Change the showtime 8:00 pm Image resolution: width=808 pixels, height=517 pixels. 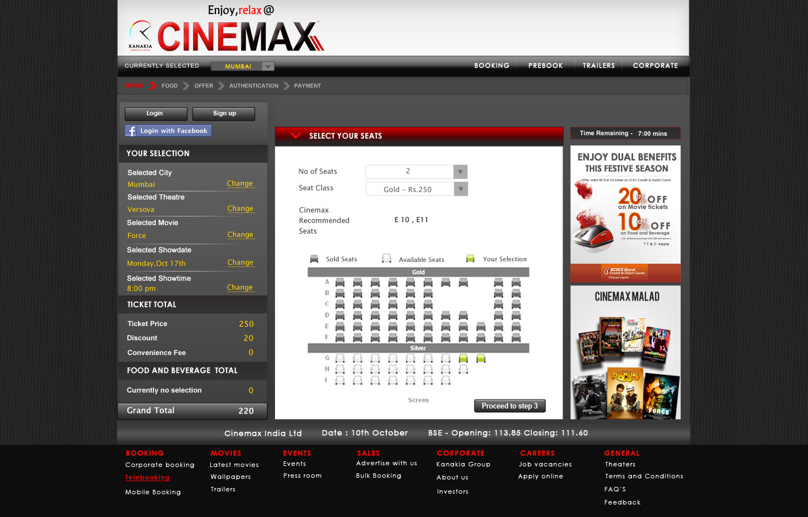(240, 287)
